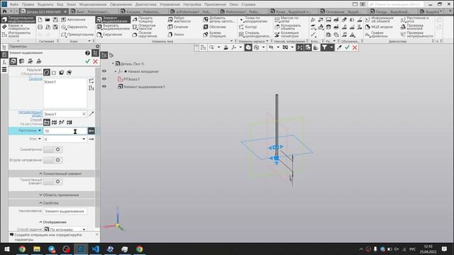454x255 pixels.
Task: Toggle the Симметрично switch
Action: click(52, 149)
